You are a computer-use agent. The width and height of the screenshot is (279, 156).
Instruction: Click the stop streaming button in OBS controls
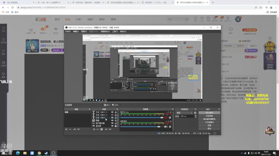(209, 113)
